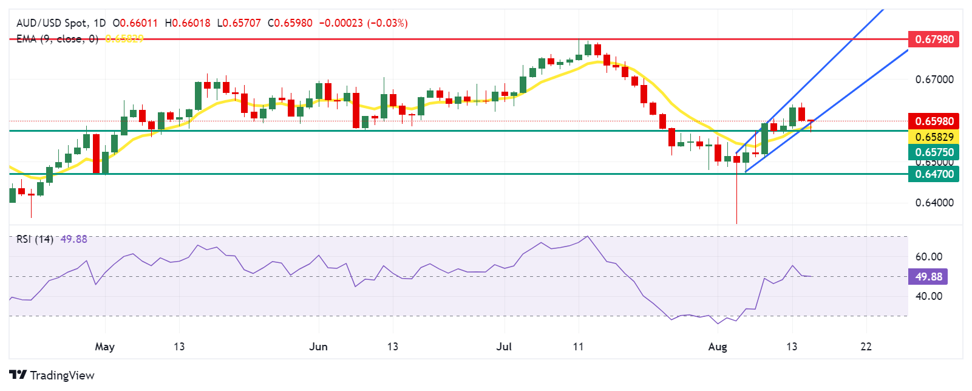Image resolution: width=972 pixels, height=391 pixels.
Task: Click the 60.00 RSI axis tick
Action: [928, 257]
